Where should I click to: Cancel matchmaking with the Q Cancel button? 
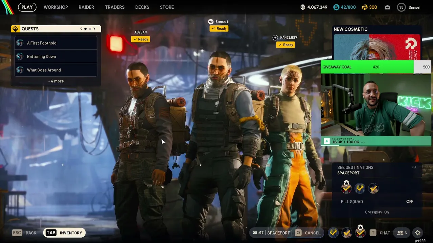(307, 233)
